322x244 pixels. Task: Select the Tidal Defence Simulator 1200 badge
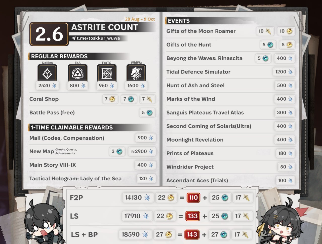click(284, 72)
